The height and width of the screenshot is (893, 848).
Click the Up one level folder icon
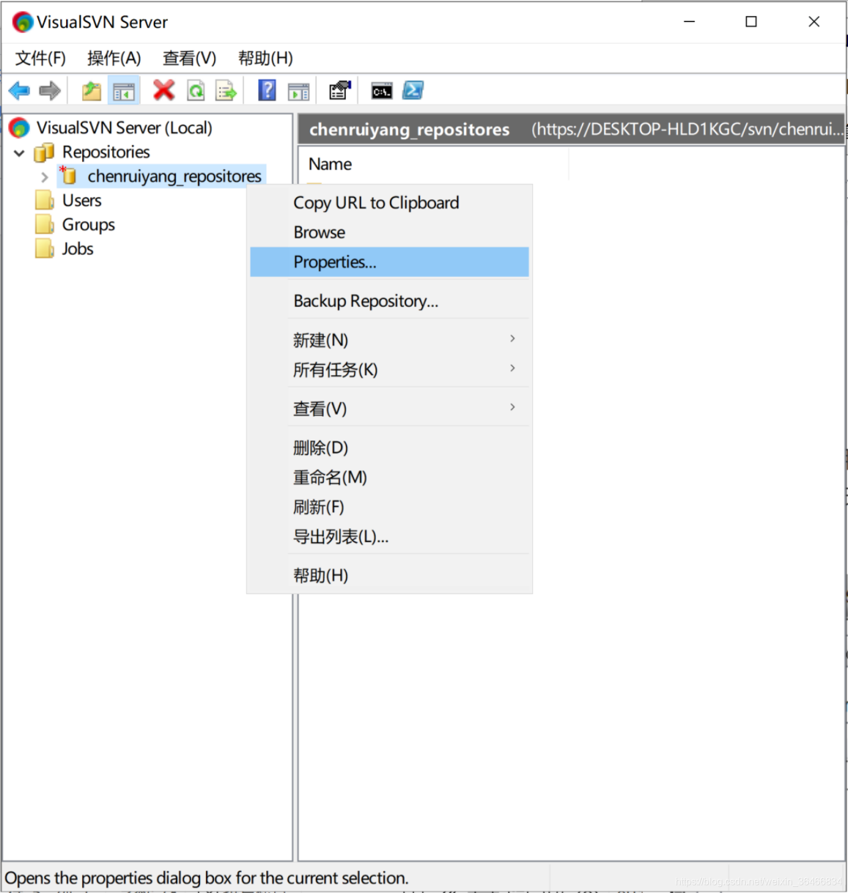(x=91, y=91)
